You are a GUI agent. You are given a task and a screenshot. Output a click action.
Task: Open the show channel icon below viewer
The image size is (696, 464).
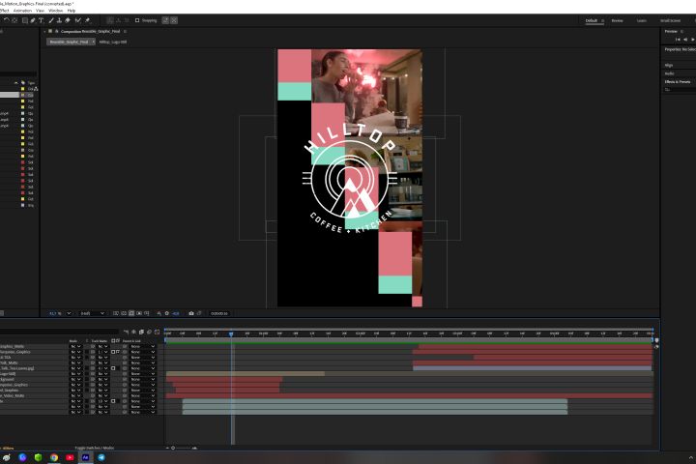point(159,313)
